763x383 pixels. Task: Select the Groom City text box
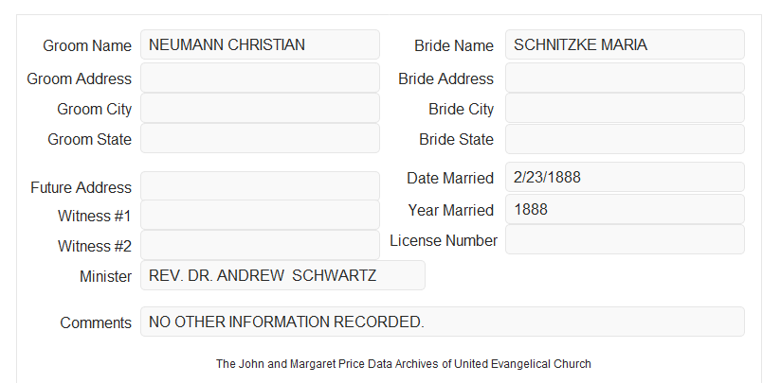[260, 108]
